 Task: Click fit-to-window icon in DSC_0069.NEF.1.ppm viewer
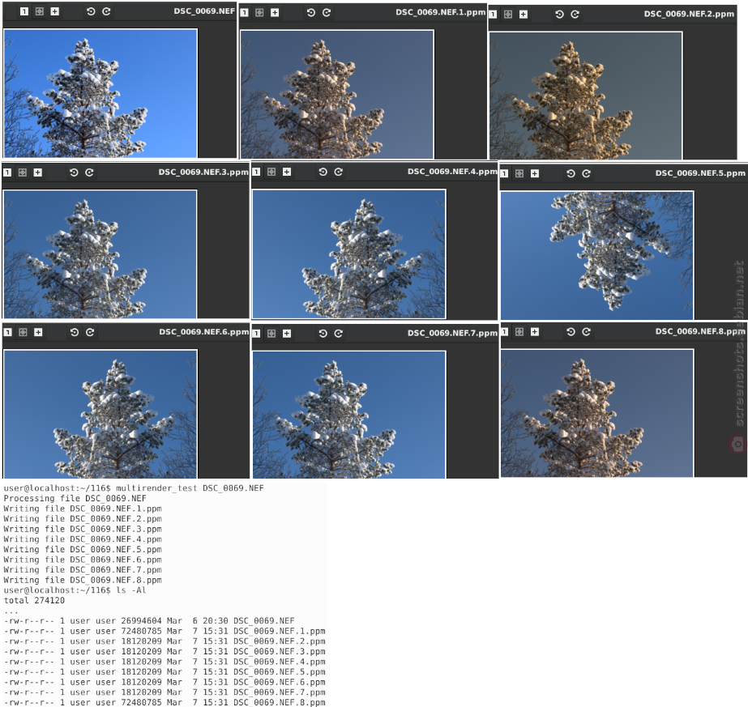[259, 13]
